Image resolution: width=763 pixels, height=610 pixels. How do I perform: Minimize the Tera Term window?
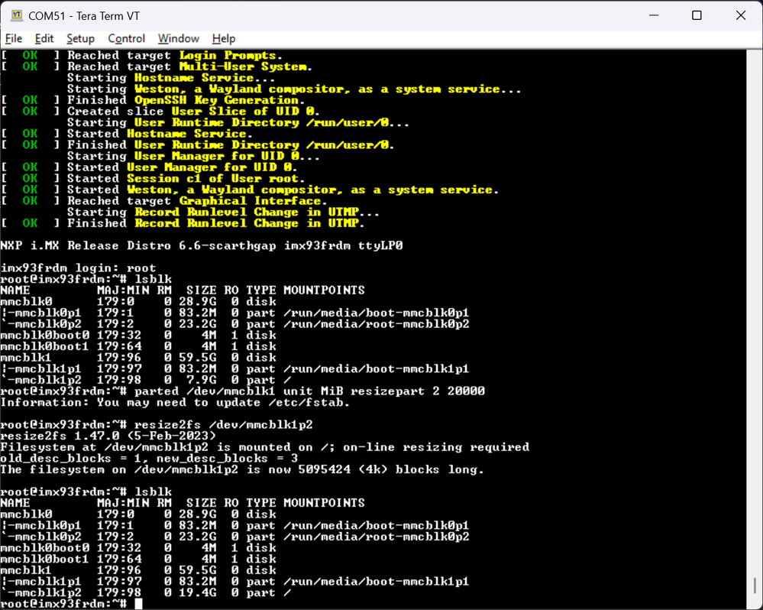(x=655, y=15)
